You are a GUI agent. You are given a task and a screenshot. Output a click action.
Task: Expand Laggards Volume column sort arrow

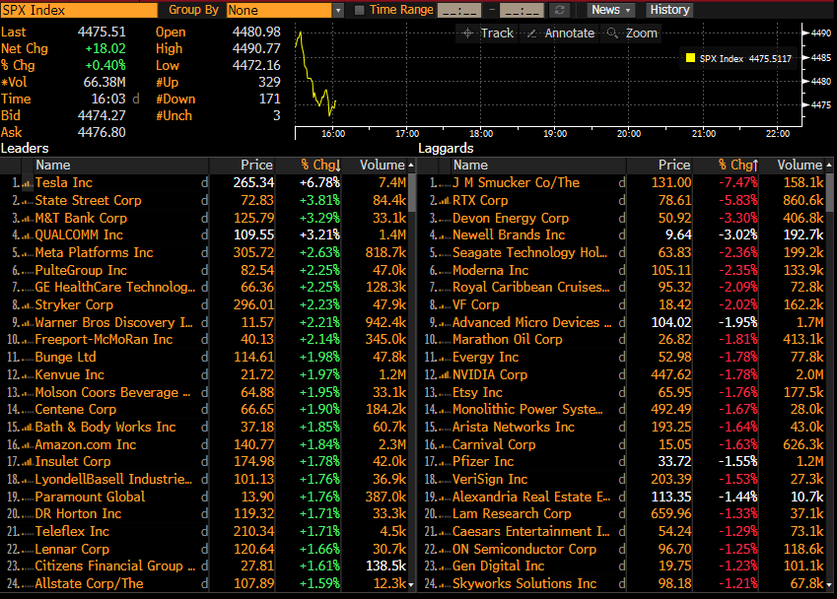pos(828,166)
